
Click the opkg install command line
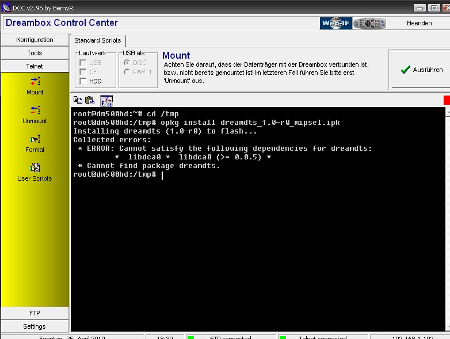pos(207,123)
